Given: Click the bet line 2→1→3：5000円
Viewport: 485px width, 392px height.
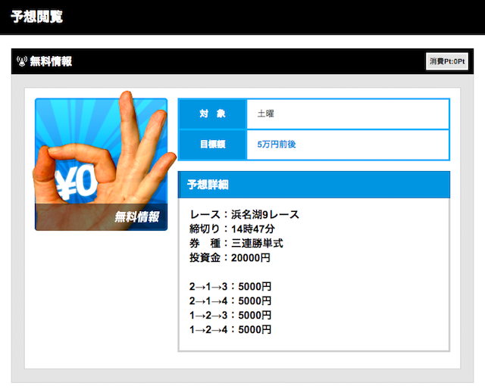Looking at the screenshot, I should (230, 287).
